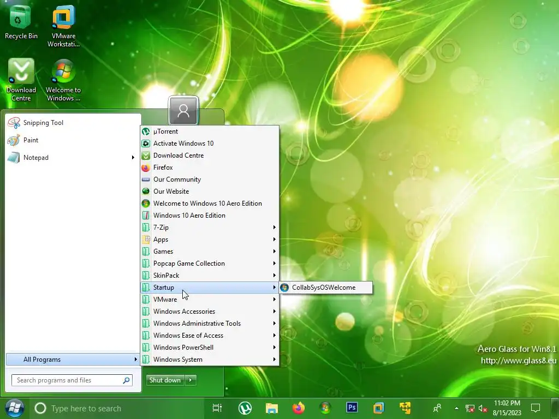This screenshot has height=419, width=559.
Task: Click the green Windows orb taskbar icon
Action: click(x=325, y=408)
